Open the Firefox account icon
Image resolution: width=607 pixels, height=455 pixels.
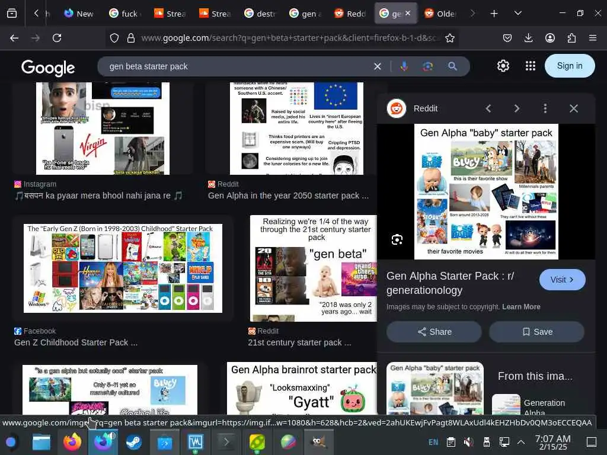coord(550,38)
